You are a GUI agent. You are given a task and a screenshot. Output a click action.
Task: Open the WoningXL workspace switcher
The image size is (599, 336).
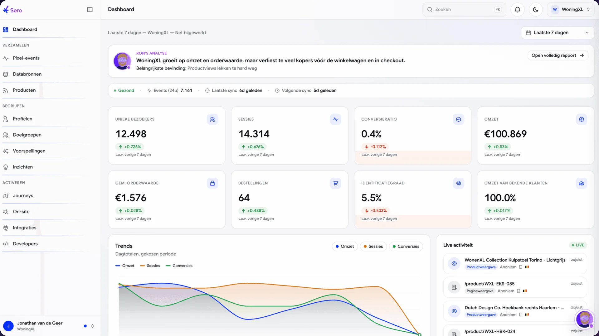pos(571,9)
